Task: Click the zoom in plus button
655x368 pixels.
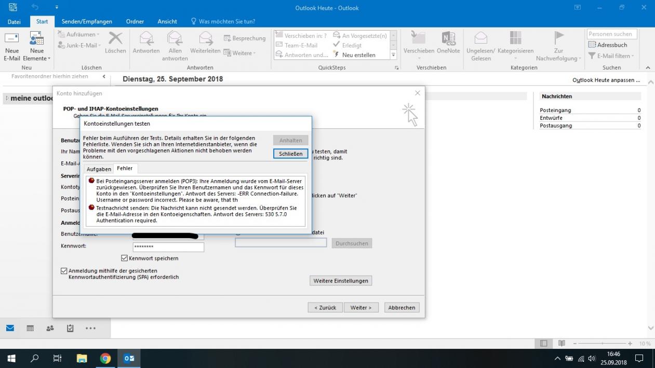Action: coord(630,344)
